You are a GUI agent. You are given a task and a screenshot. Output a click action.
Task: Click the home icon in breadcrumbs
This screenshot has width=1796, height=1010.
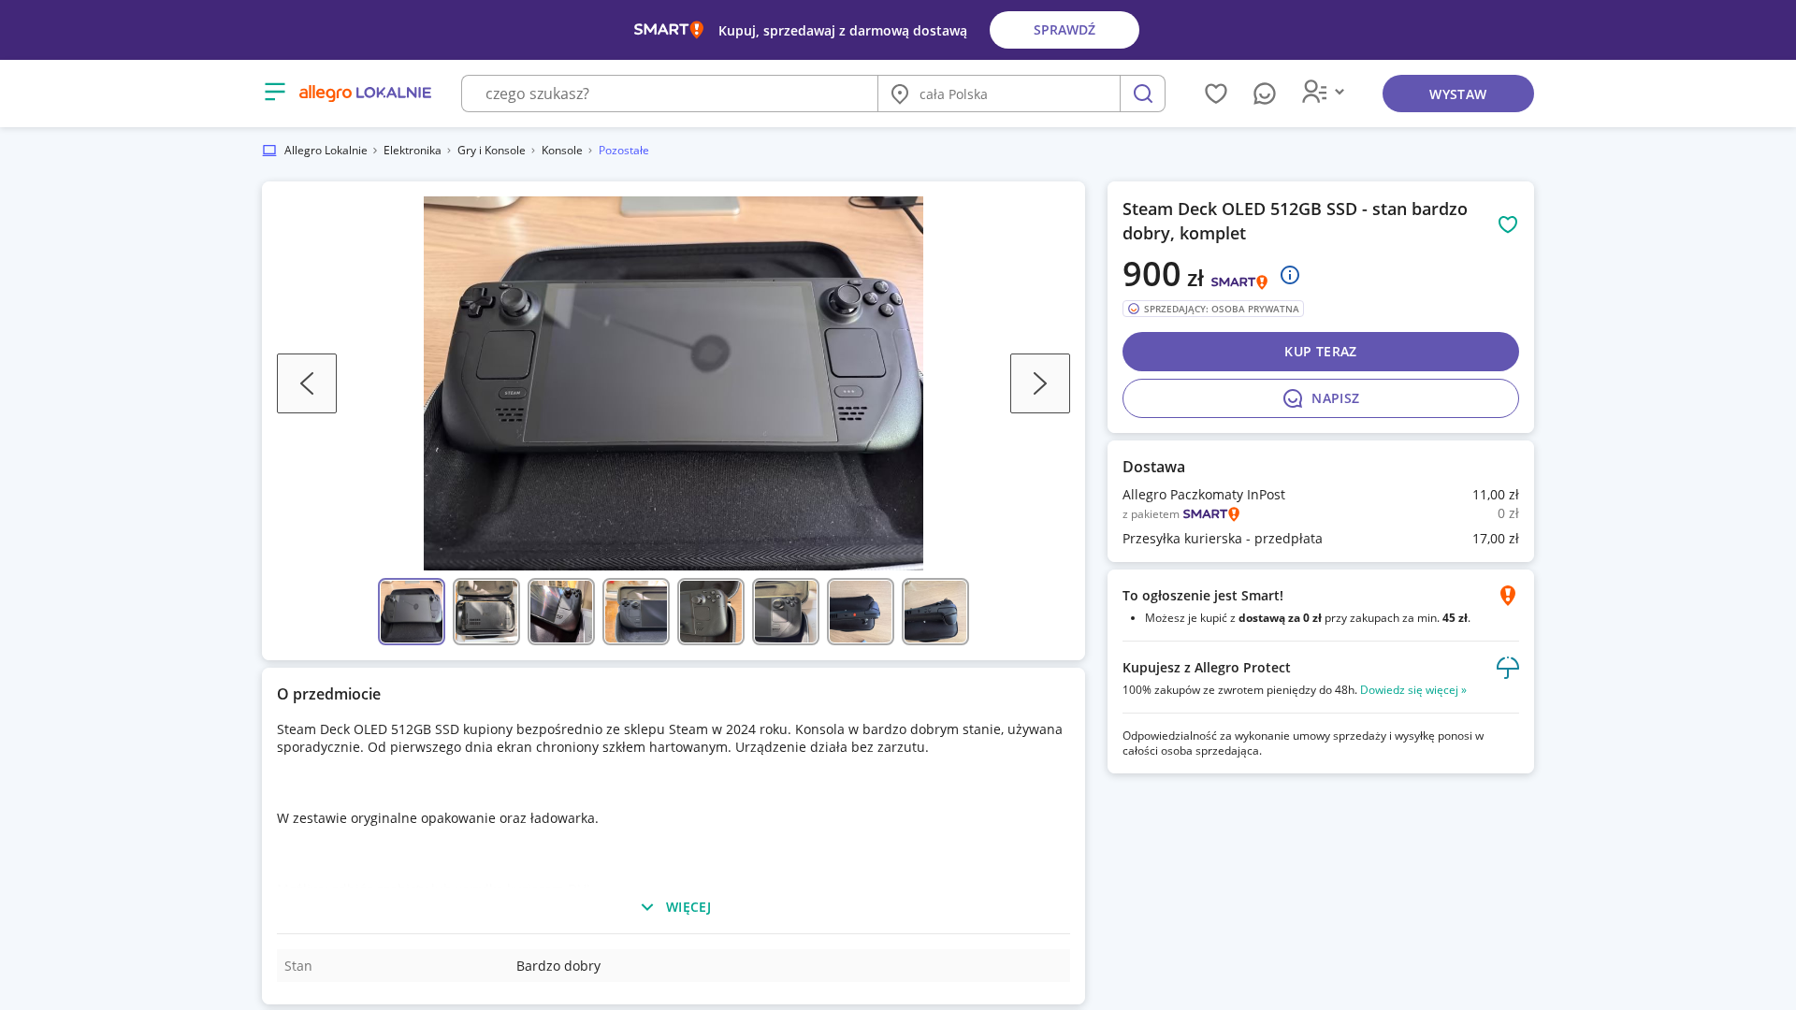(x=269, y=151)
